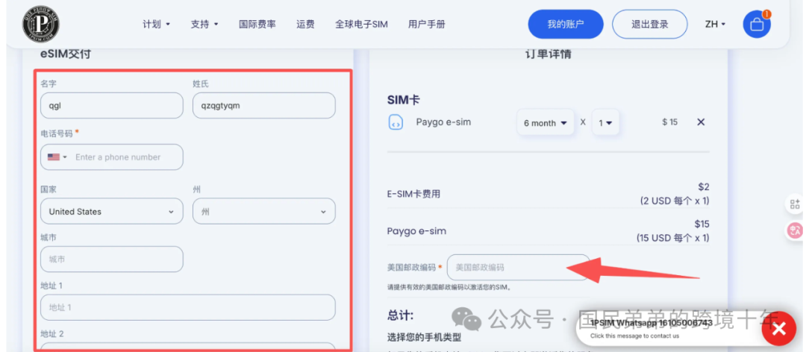Open the quantity dropdown showing 1
The width and height of the screenshot is (806, 352).
[605, 123]
